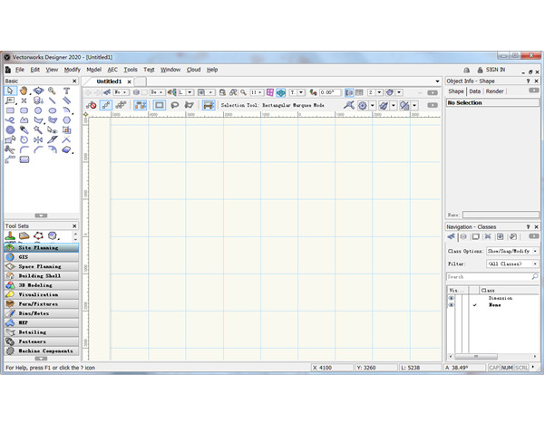Select the Eyedropper tool

point(24,130)
